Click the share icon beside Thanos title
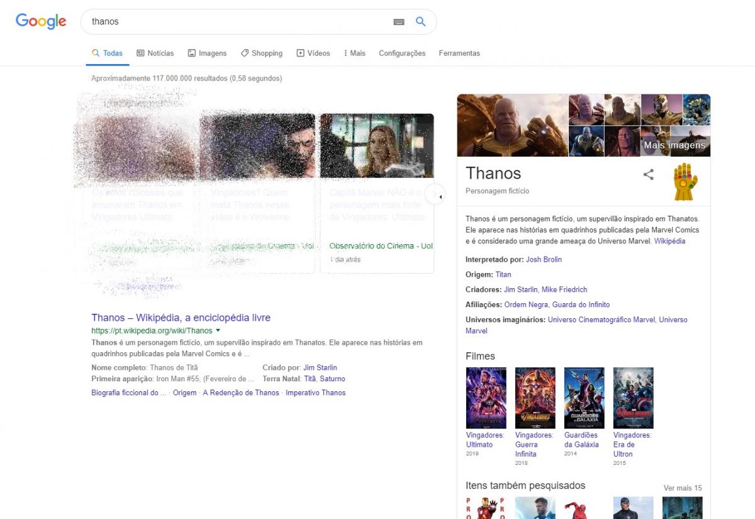The image size is (755, 519). pos(648,175)
